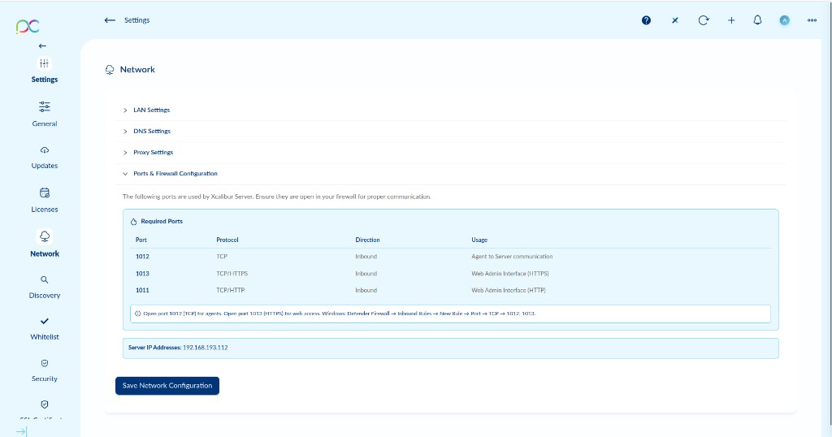832x437 pixels.
Task: Expand the DNS Settings section
Action: pyautogui.click(x=151, y=131)
